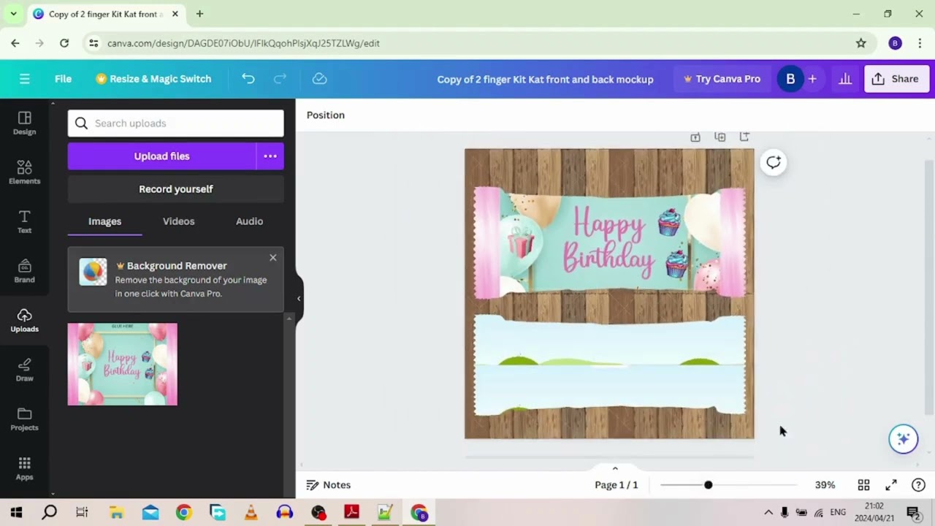Open the Elements panel in sidebar

point(24,172)
